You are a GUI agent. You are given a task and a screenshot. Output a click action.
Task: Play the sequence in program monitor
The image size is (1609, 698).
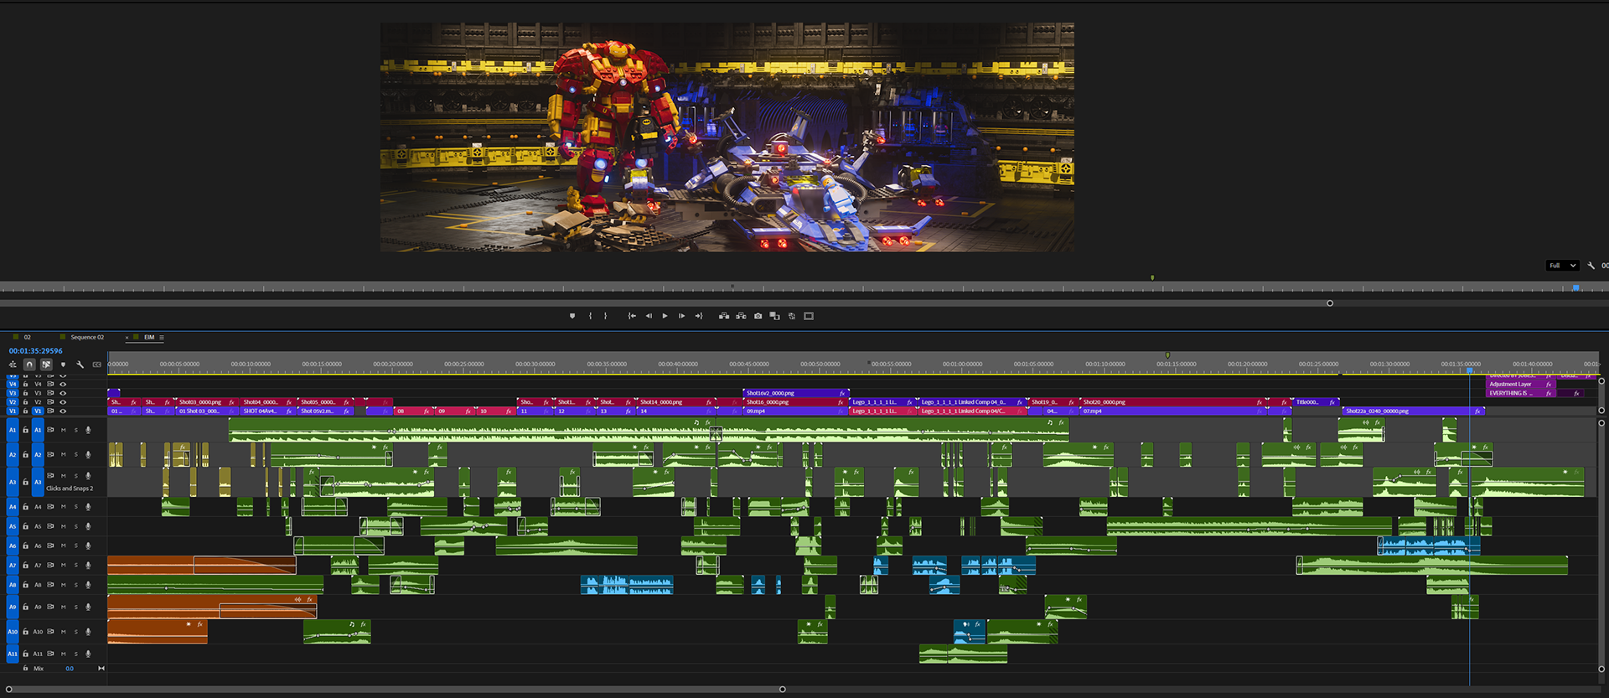(x=665, y=316)
